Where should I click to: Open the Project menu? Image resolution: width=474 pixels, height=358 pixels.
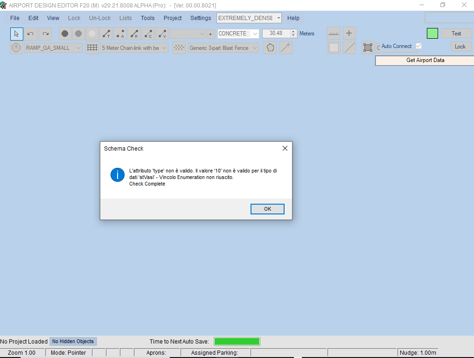pos(173,18)
